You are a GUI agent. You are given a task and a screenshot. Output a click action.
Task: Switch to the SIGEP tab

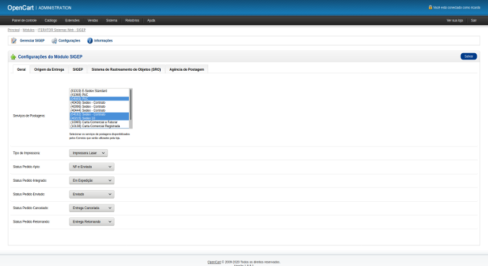coord(78,69)
